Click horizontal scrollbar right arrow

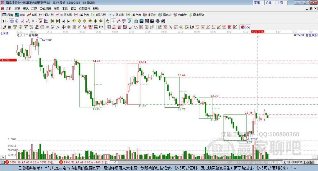pyautogui.click(x=273, y=162)
